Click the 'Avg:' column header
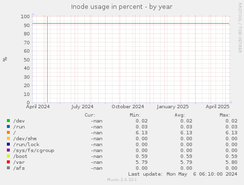Screen dimensions: 244x185 click(x=180, y=115)
